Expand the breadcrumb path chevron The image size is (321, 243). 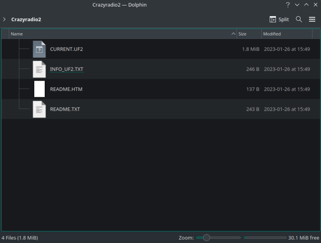click(x=4, y=19)
